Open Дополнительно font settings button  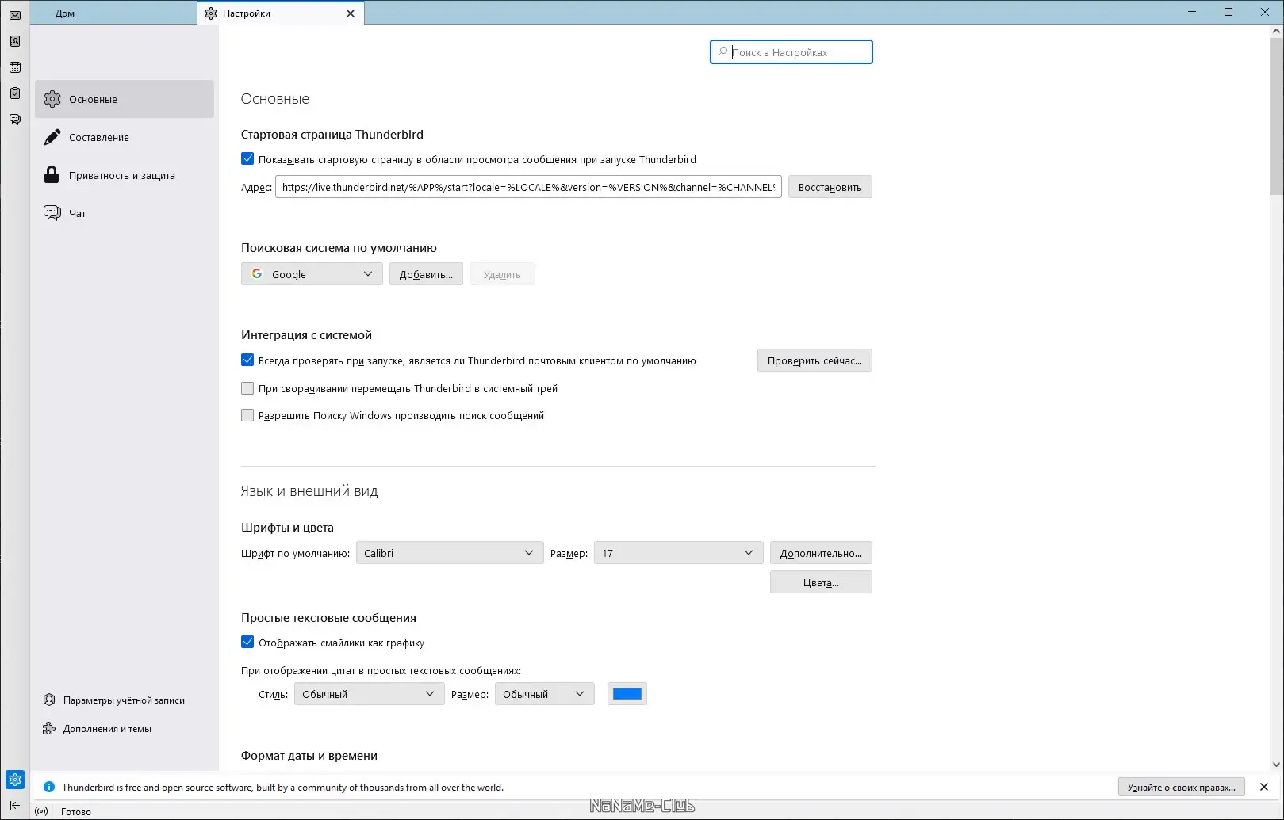pyautogui.click(x=821, y=553)
